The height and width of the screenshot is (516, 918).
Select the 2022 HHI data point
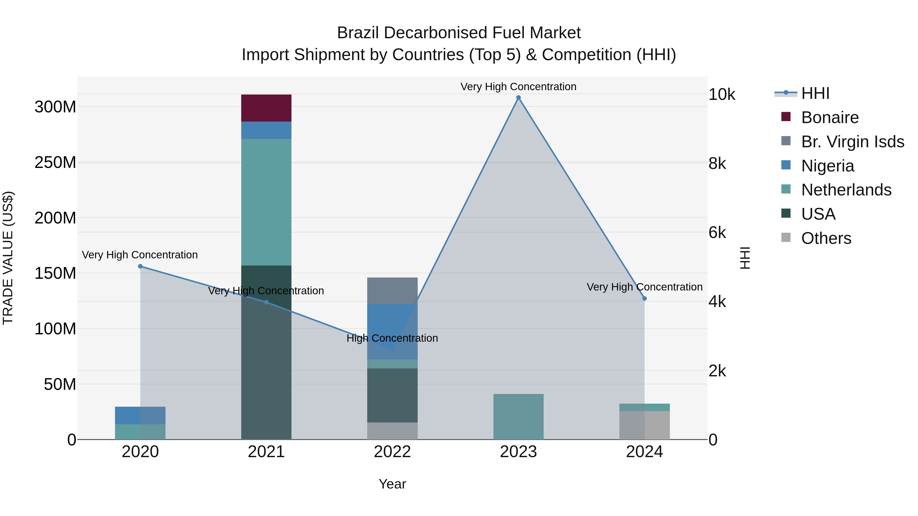[392, 349]
